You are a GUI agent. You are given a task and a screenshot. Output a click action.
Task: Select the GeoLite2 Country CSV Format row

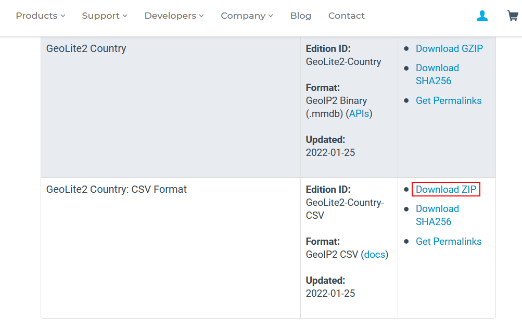pos(116,189)
